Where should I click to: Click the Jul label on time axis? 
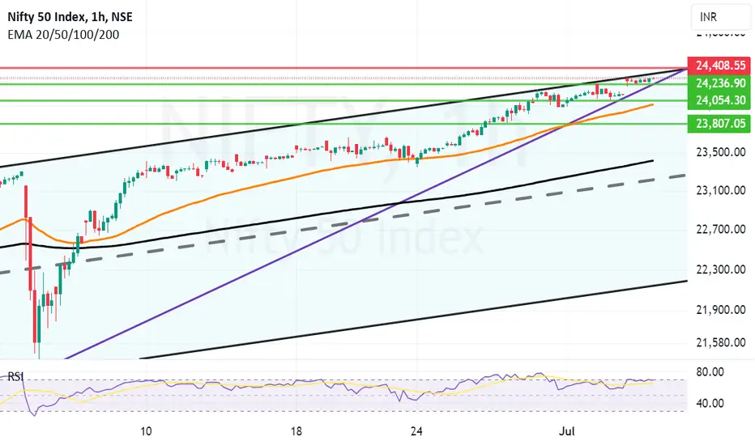(567, 431)
